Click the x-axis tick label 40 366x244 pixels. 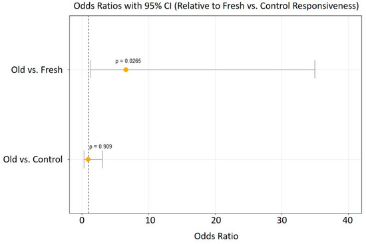click(348, 220)
